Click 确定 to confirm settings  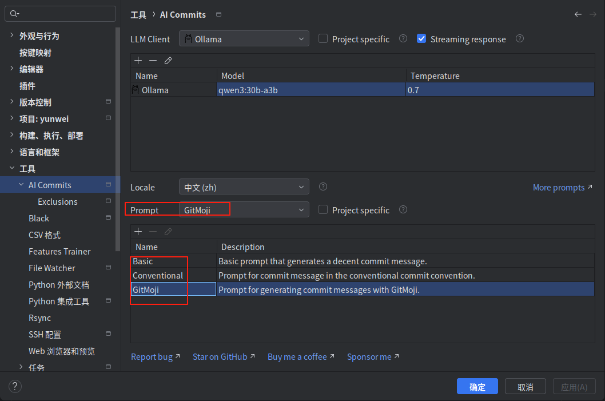pyautogui.click(x=477, y=387)
